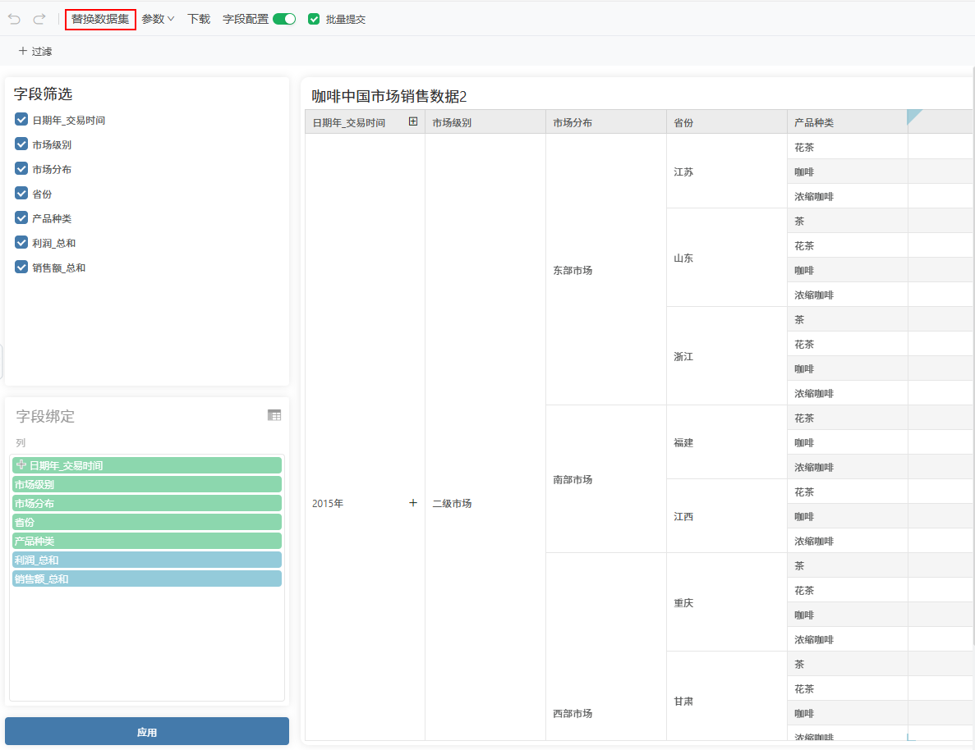975x750 pixels.
Task: Click the table layout icon in 字段绑定 panel
Action: (x=274, y=415)
